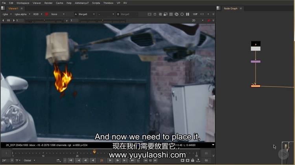The image size is (295, 165).
Task: Toggle the clipping warning icon in viewer
Action: click(160, 14)
